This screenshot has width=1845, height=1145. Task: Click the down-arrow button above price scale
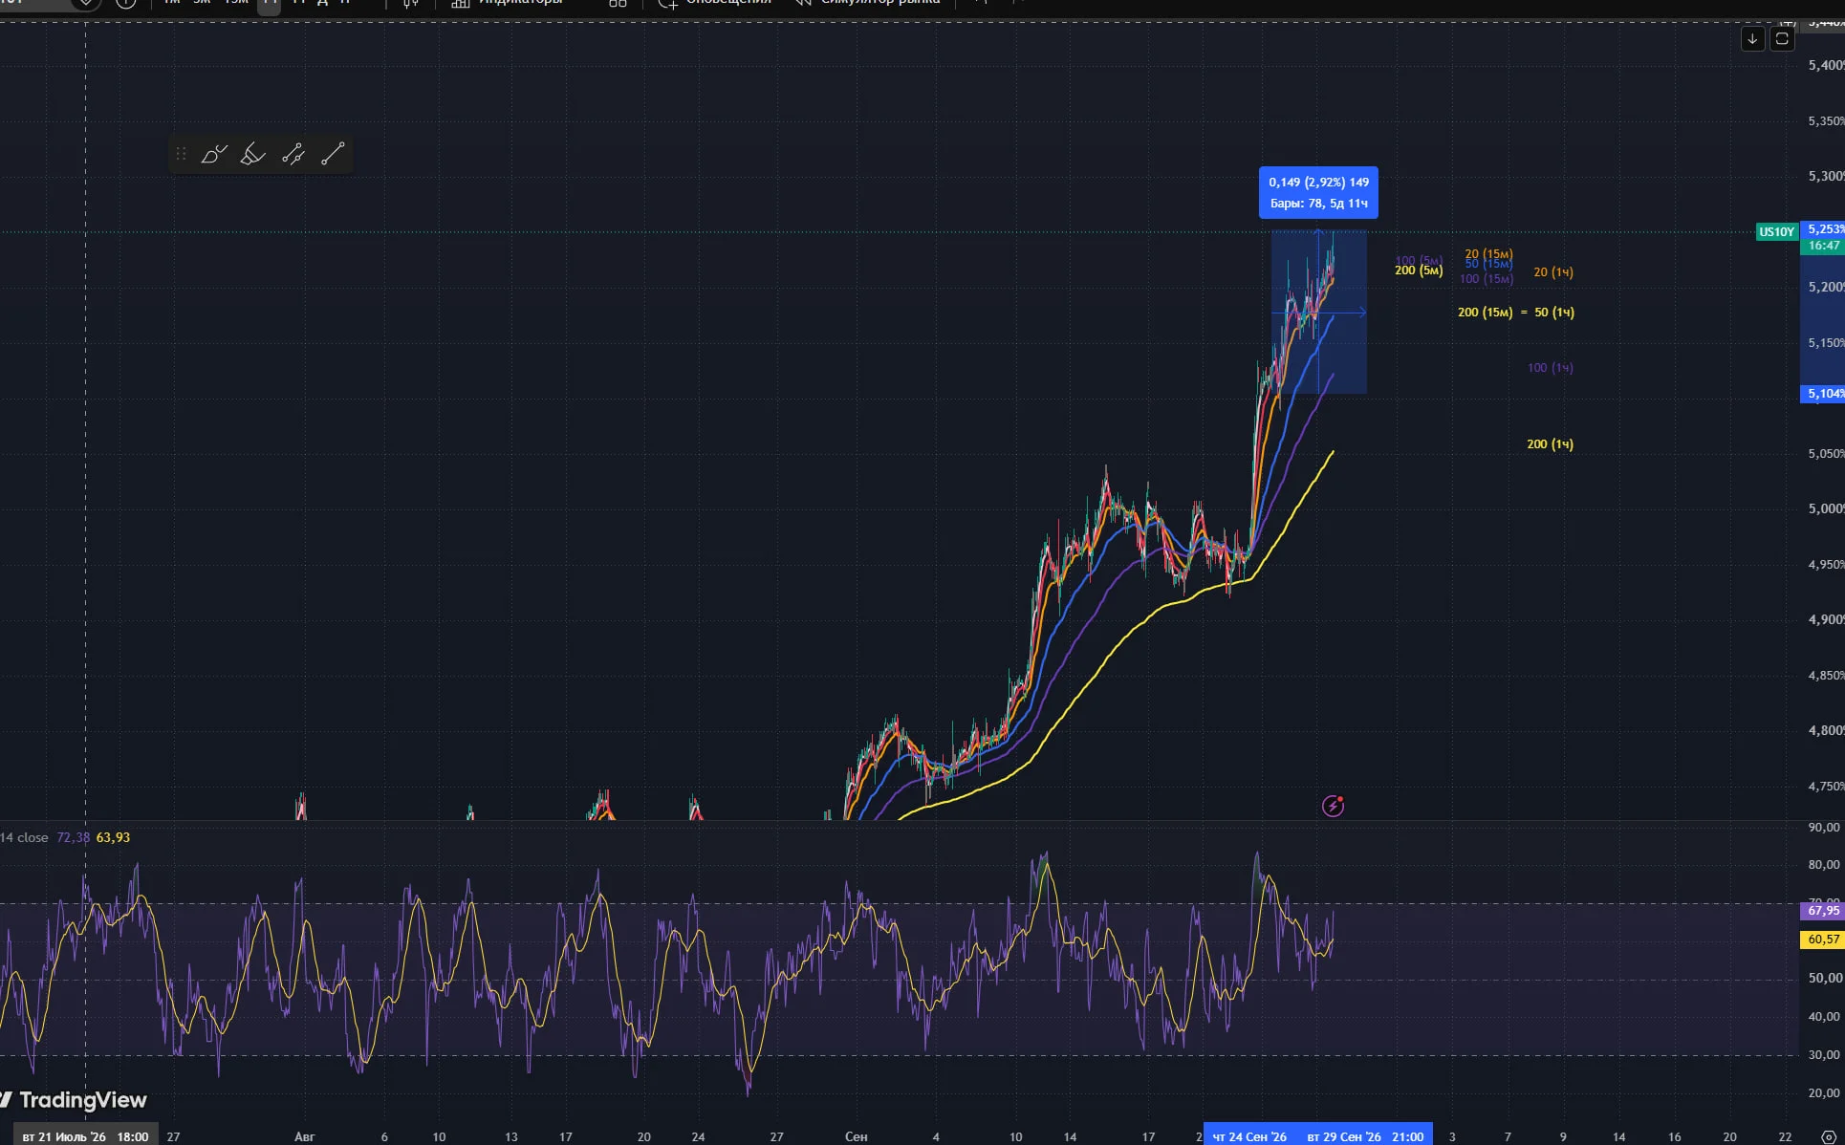point(1752,39)
